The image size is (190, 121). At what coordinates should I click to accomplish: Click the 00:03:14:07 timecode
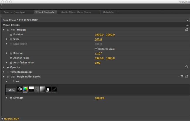12,119
